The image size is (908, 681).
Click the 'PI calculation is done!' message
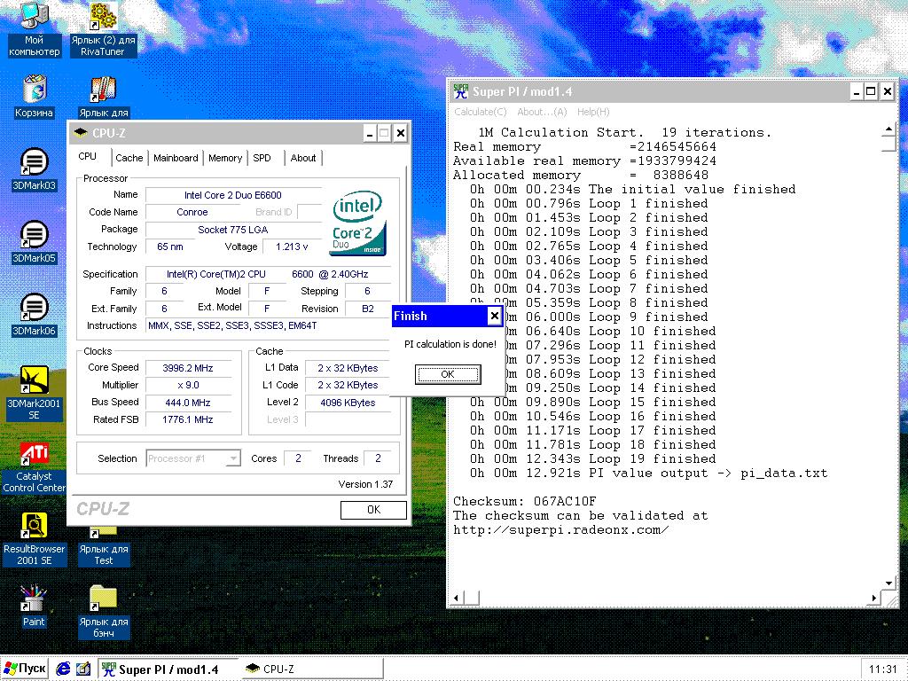[x=450, y=344]
